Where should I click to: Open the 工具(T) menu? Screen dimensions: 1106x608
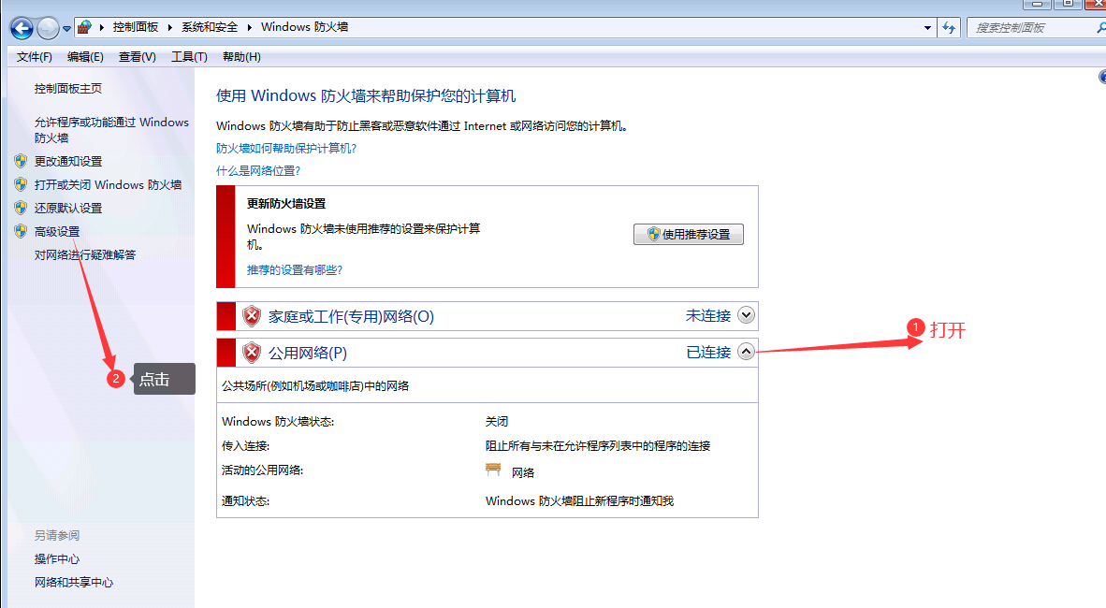pyautogui.click(x=189, y=56)
